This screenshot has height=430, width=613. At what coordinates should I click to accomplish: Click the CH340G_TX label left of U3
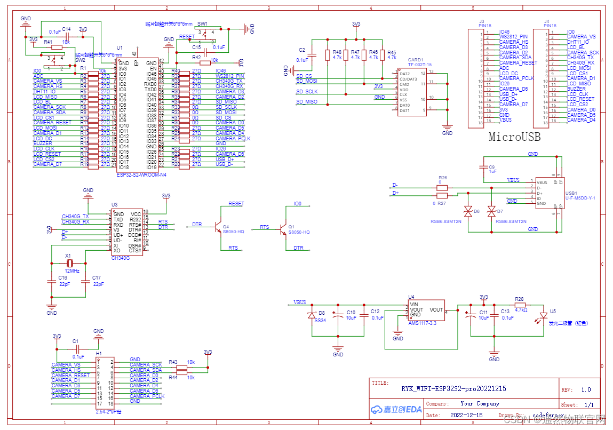coord(75,216)
